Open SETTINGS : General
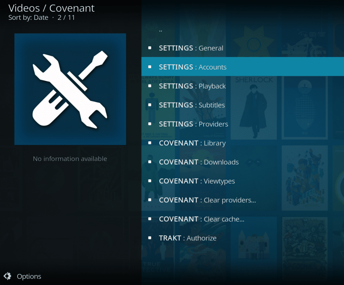The height and width of the screenshot is (285, 344). (191, 48)
